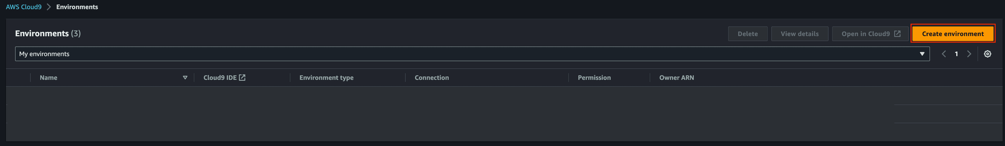
Task: Click the external-link icon beside Cloud9 IDE header
Action: click(x=242, y=78)
